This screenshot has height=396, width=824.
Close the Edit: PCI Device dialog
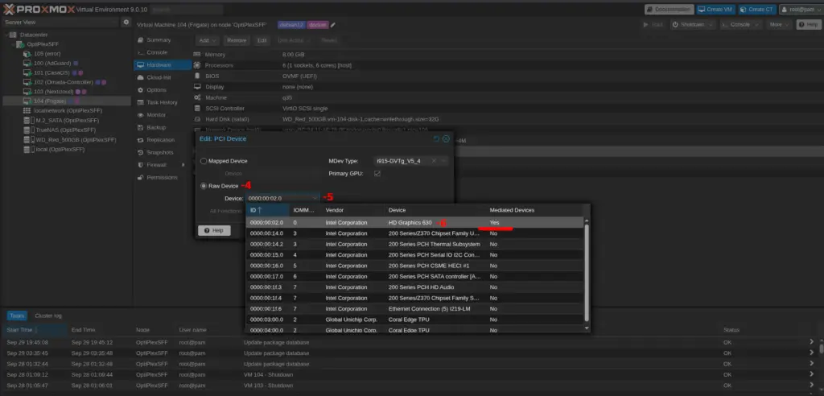tap(445, 139)
